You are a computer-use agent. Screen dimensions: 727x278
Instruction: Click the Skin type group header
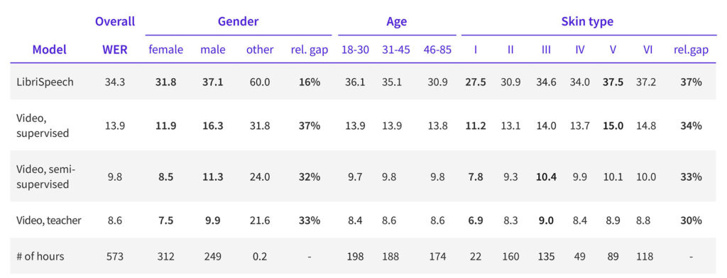(x=587, y=21)
